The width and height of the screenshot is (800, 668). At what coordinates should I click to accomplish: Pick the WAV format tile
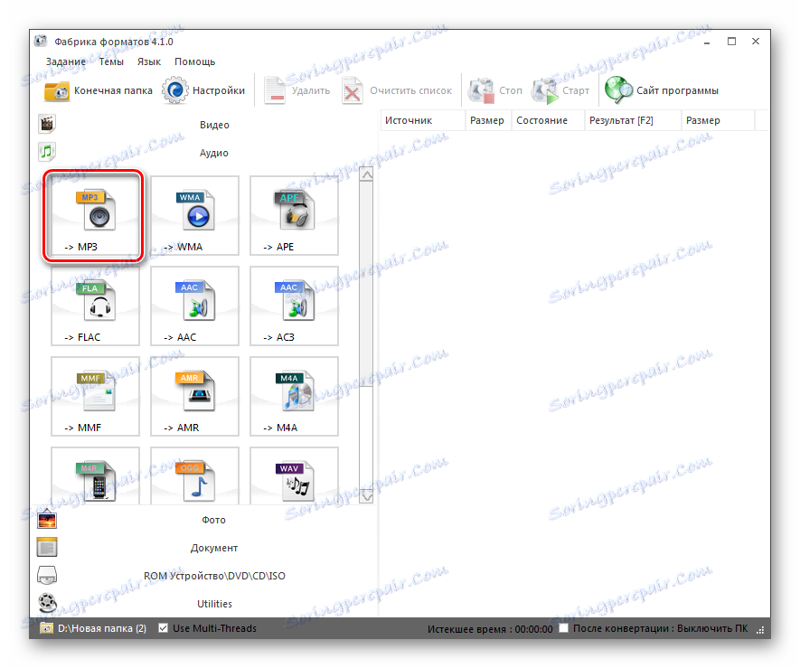pyautogui.click(x=294, y=476)
